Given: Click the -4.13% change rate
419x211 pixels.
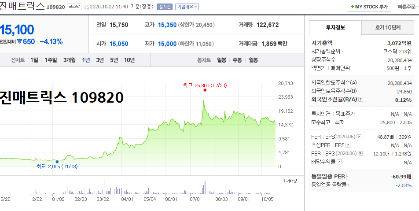Looking at the screenshot, I should click(x=51, y=41).
